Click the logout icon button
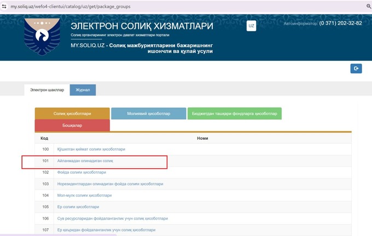 356,68
